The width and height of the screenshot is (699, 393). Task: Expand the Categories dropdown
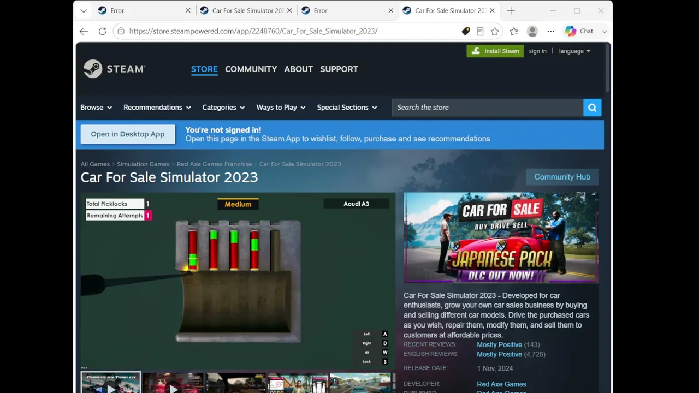pyautogui.click(x=224, y=108)
